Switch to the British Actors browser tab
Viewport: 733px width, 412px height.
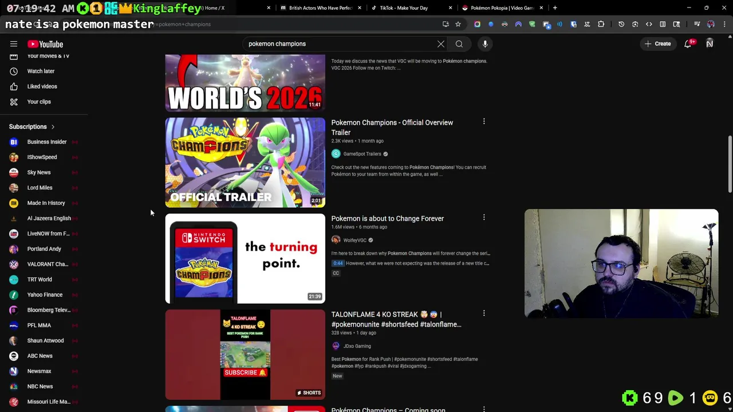[320, 8]
